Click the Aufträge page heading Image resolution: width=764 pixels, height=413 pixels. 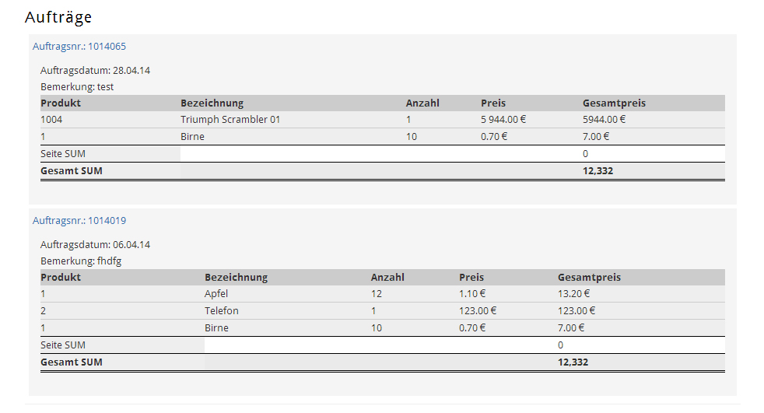coord(59,16)
